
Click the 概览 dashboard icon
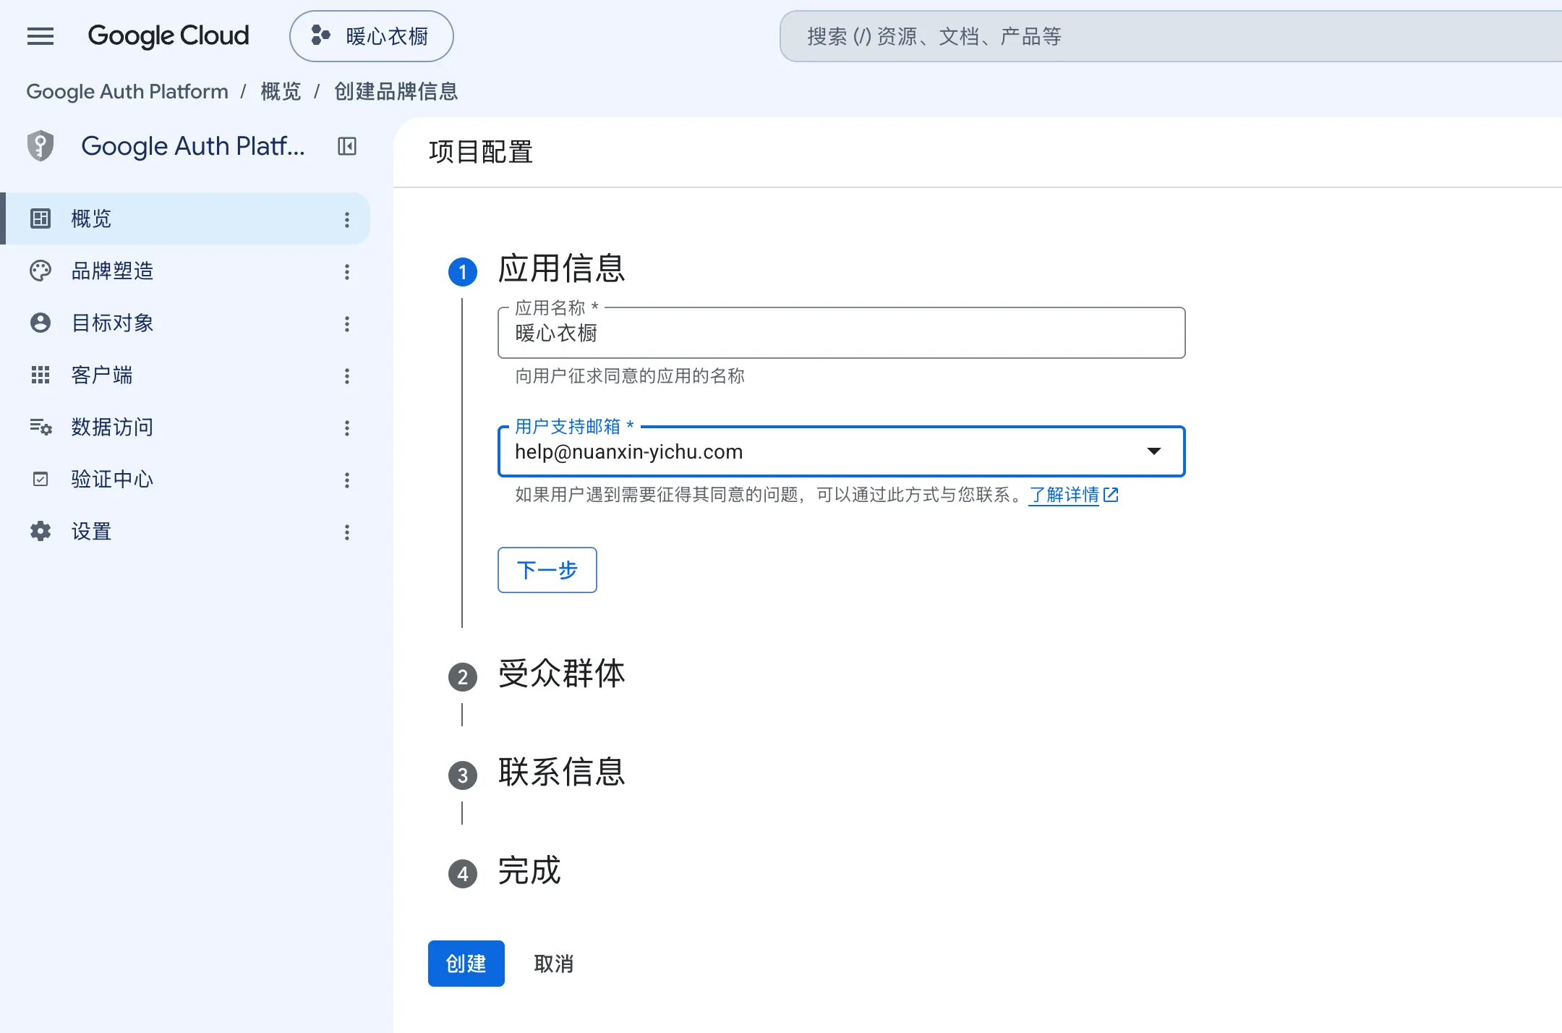40,218
